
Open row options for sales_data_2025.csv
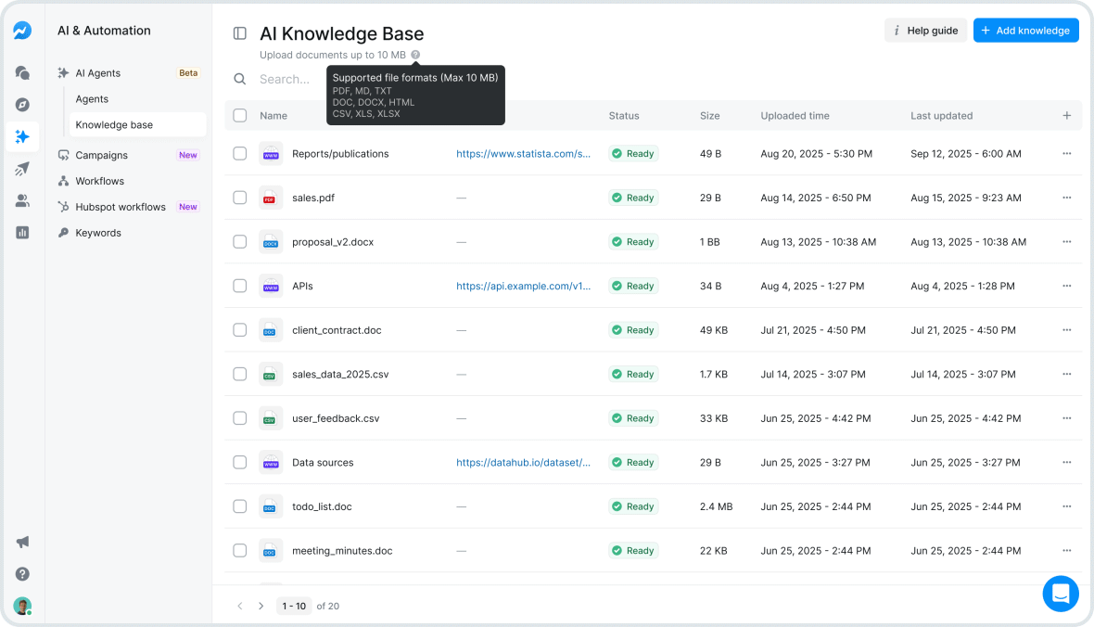pos(1067,374)
